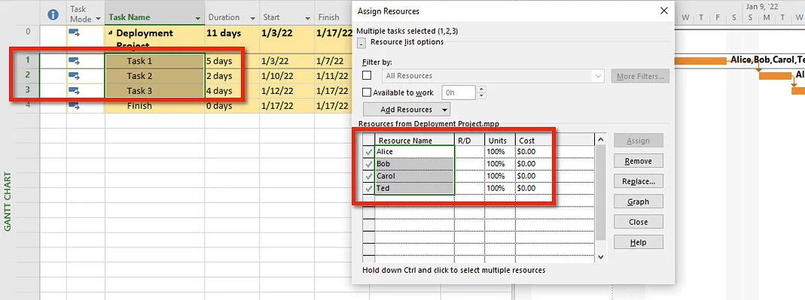This screenshot has width=805, height=300.
Task: Select the Finish milestone task name
Action: [154, 106]
